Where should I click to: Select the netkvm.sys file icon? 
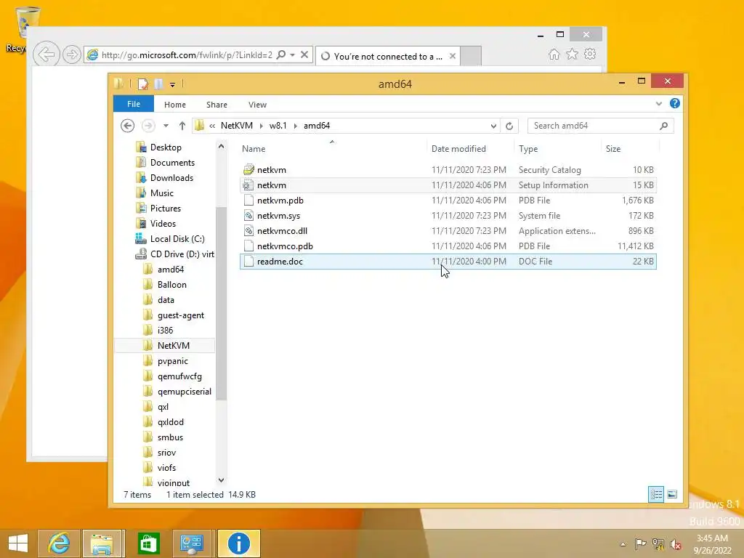(x=248, y=215)
